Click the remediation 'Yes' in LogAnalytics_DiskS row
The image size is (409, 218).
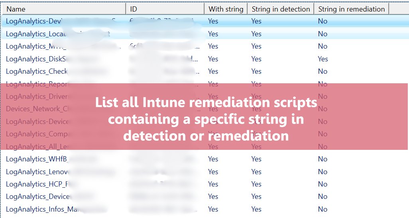tap(323, 59)
